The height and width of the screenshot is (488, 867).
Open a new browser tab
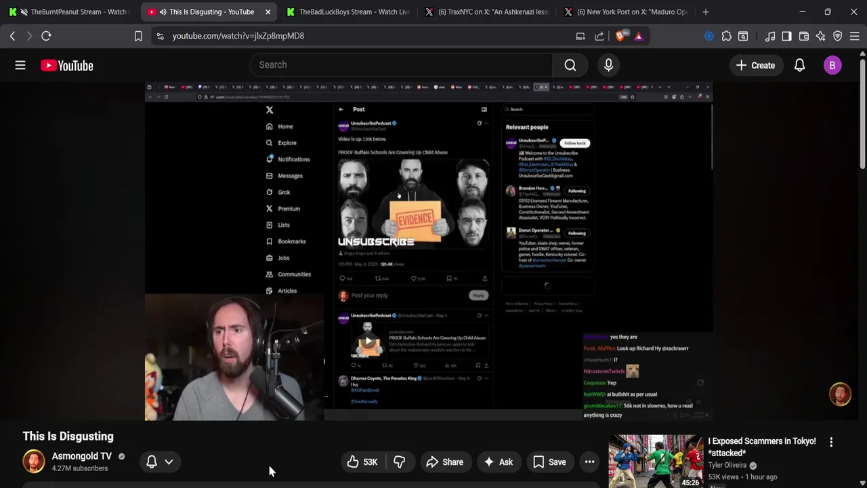[706, 12]
